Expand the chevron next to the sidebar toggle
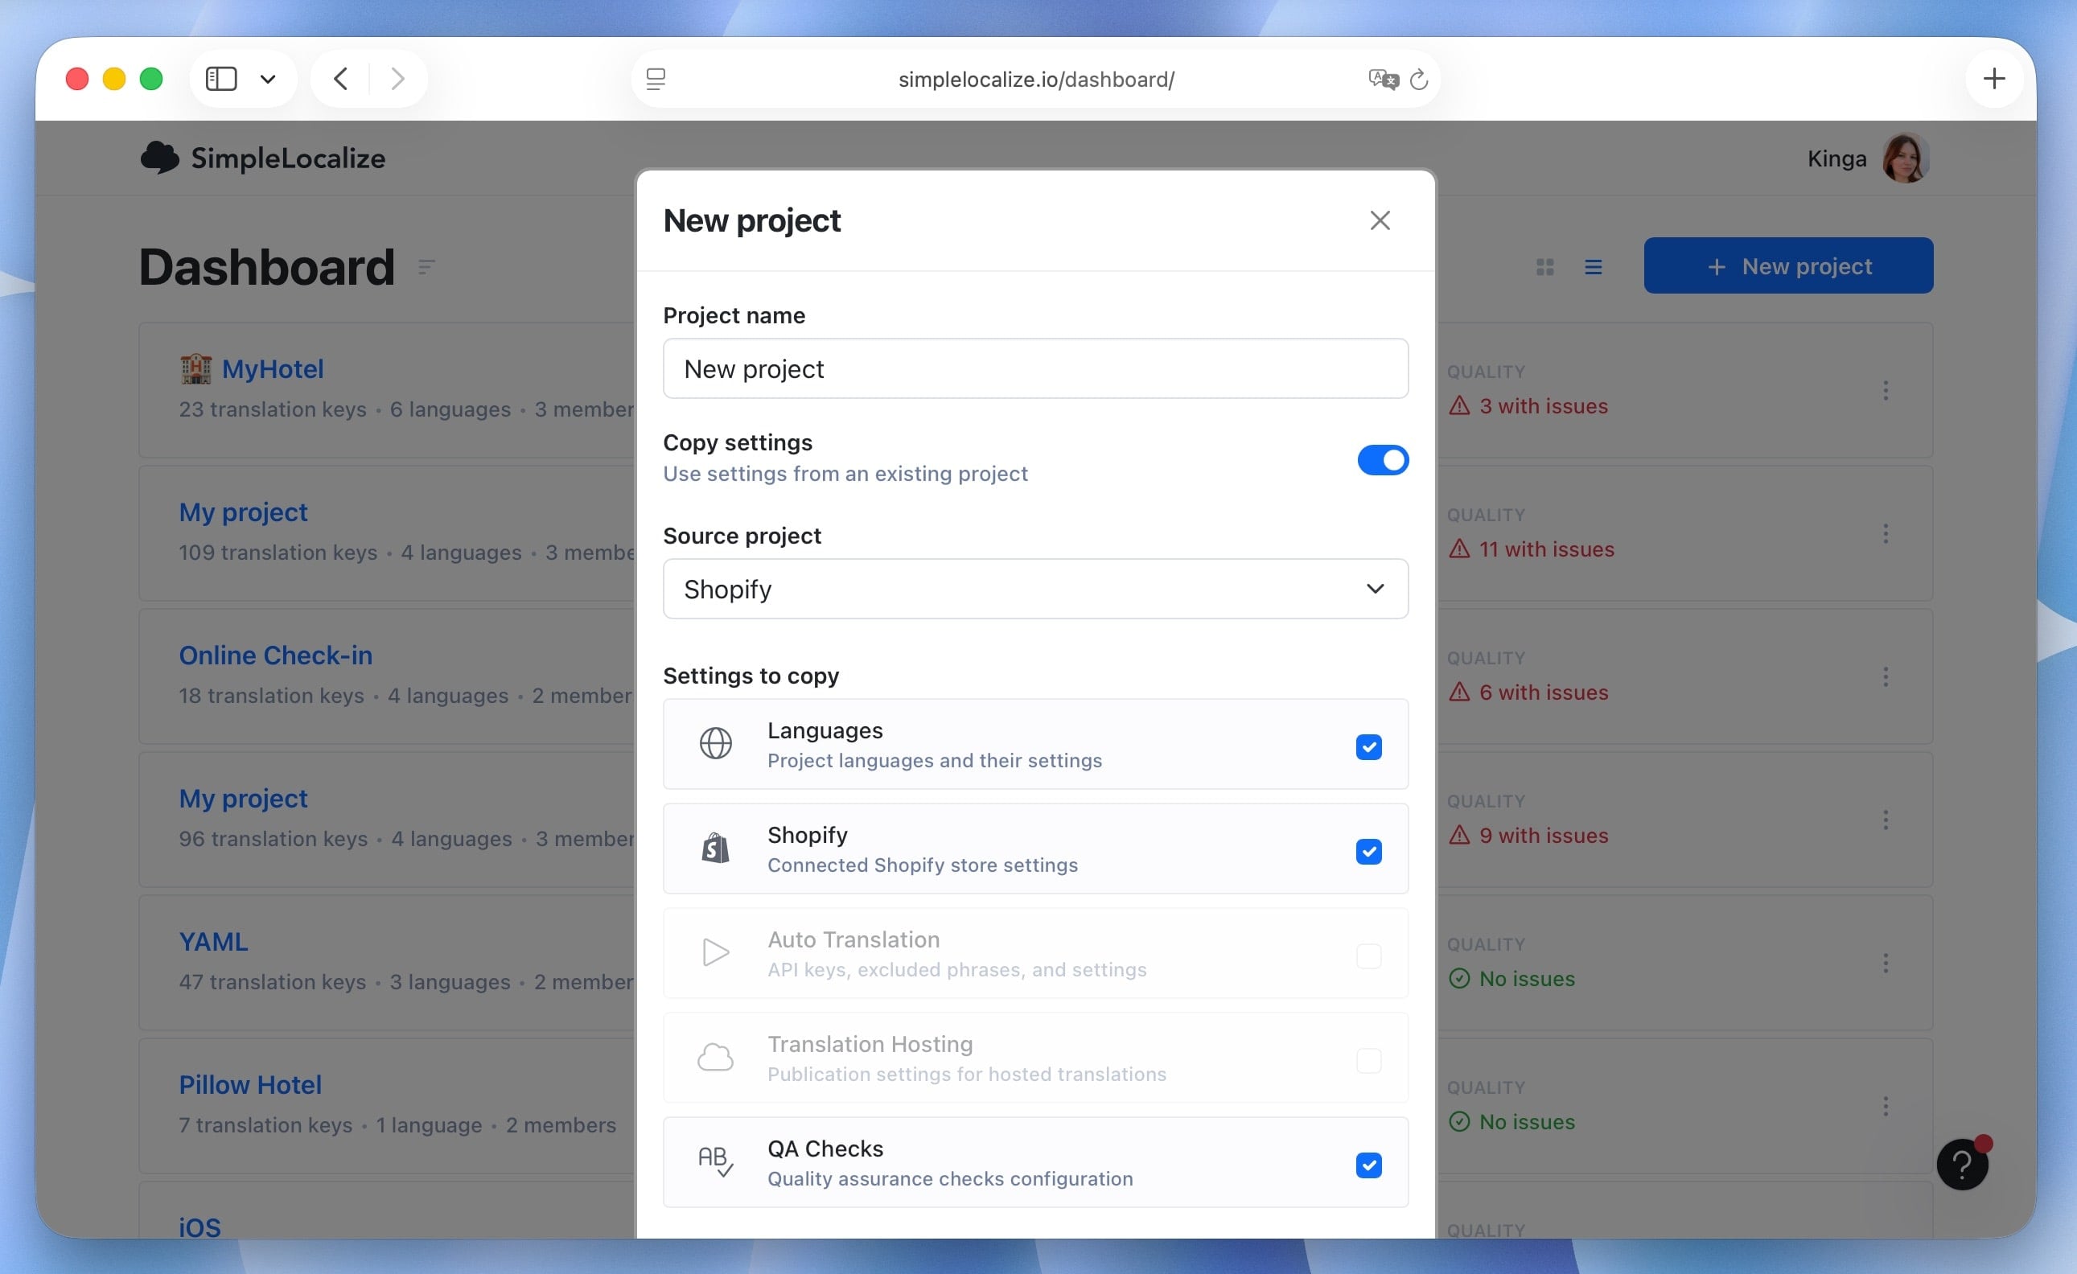This screenshot has width=2077, height=1274. coord(267,78)
